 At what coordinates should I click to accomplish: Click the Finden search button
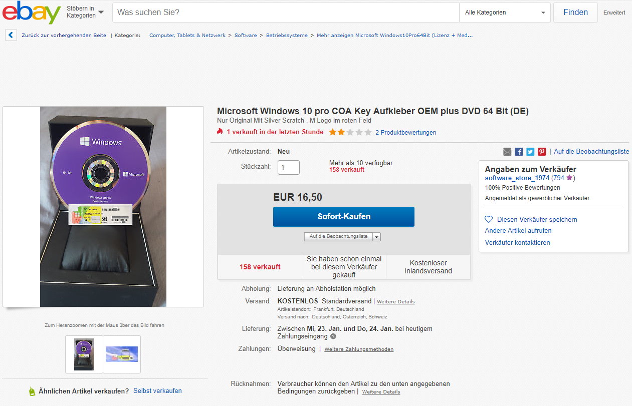(x=575, y=13)
